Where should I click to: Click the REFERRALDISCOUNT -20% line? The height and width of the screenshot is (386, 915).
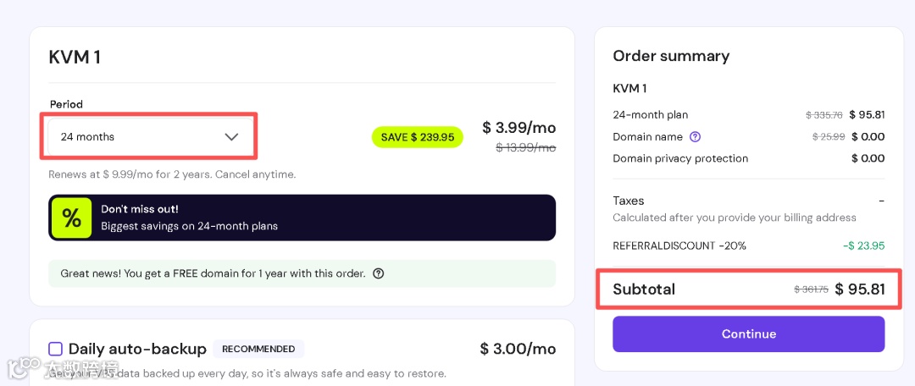[679, 245]
